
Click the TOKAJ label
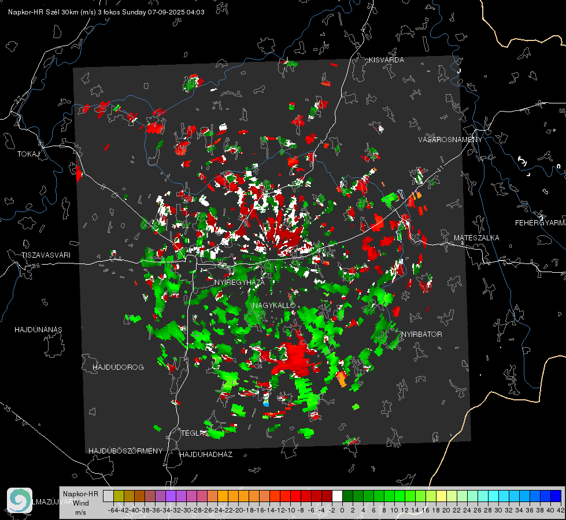(28, 154)
